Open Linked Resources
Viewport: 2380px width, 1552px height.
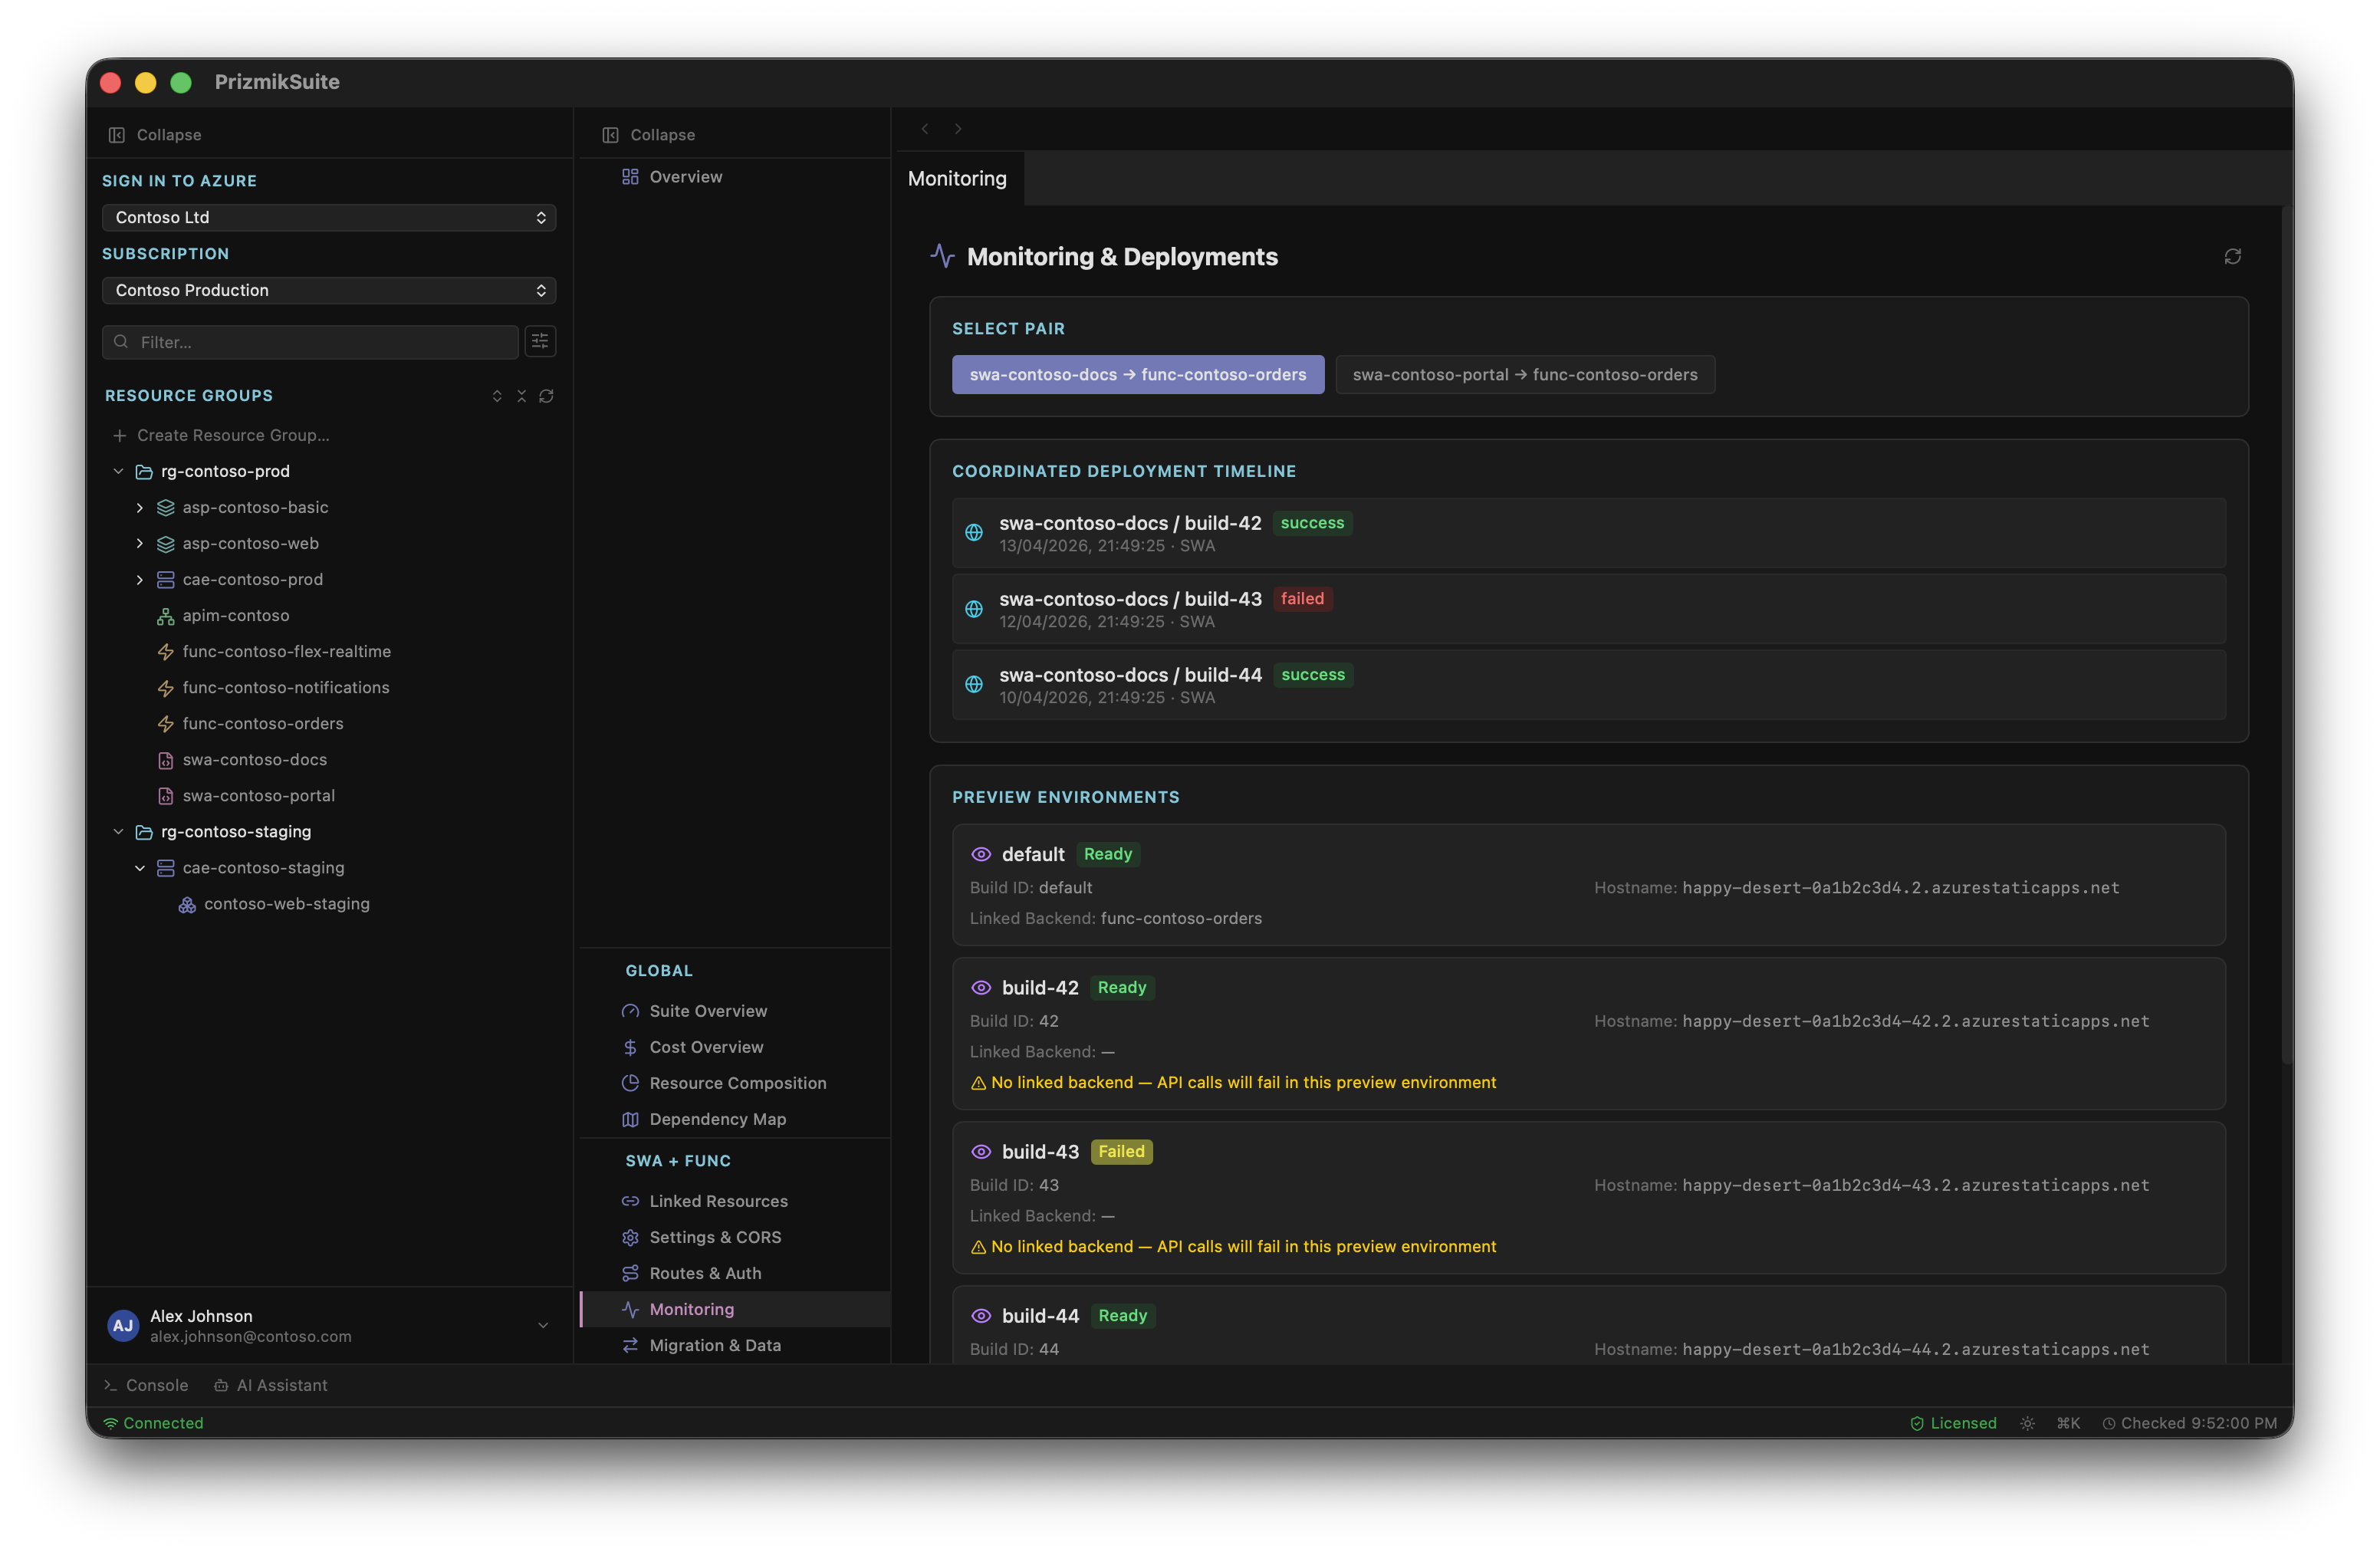[735, 1201]
